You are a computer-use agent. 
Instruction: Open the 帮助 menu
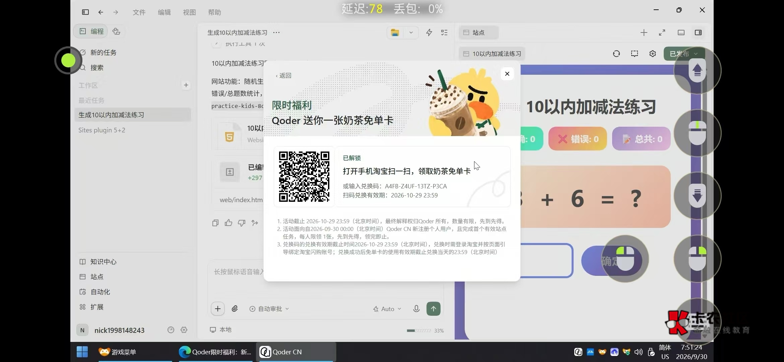pos(214,12)
